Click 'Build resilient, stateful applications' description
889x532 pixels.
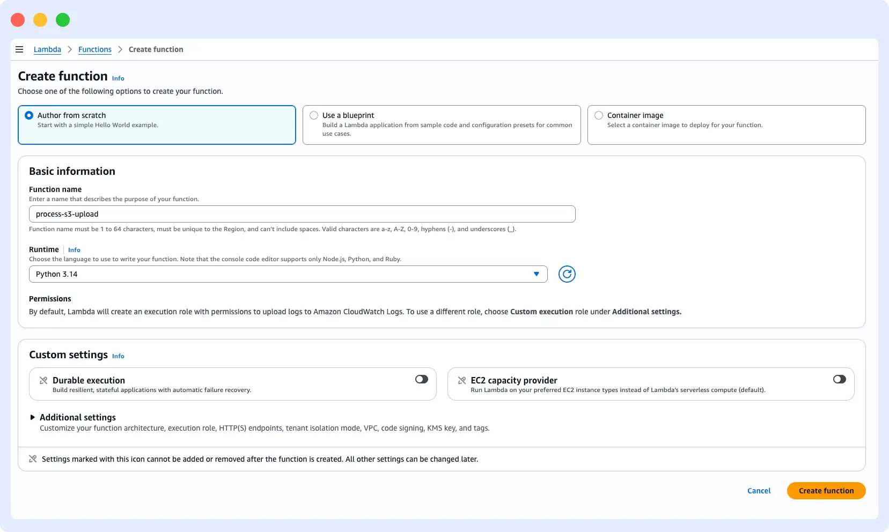click(x=152, y=390)
